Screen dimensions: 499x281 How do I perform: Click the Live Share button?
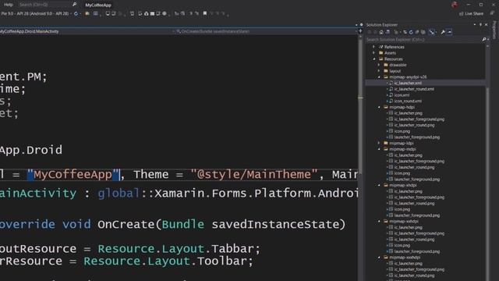tap(471, 14)
